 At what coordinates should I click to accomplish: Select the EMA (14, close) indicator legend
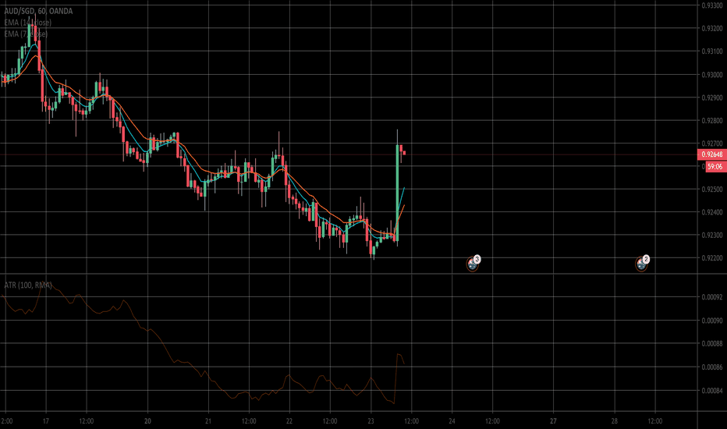coord(28,23)
